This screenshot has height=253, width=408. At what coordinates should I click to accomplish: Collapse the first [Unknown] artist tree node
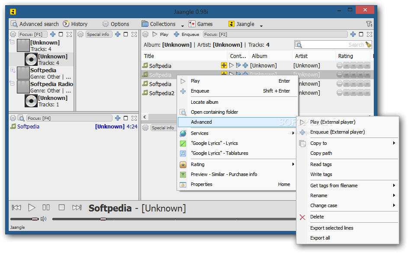pos(12,42)
